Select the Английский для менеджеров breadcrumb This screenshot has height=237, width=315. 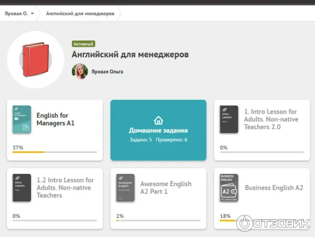point(80,14)
